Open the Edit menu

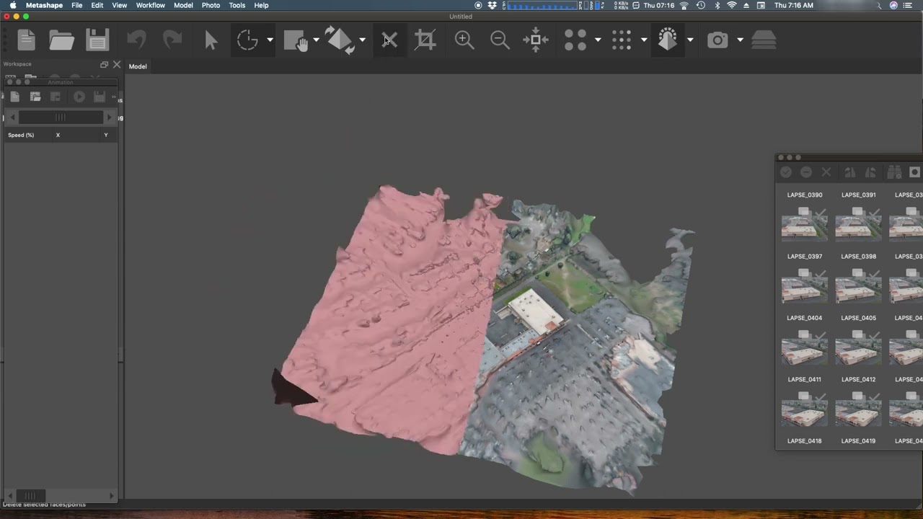pyautogui.click(x=97, y=5)
